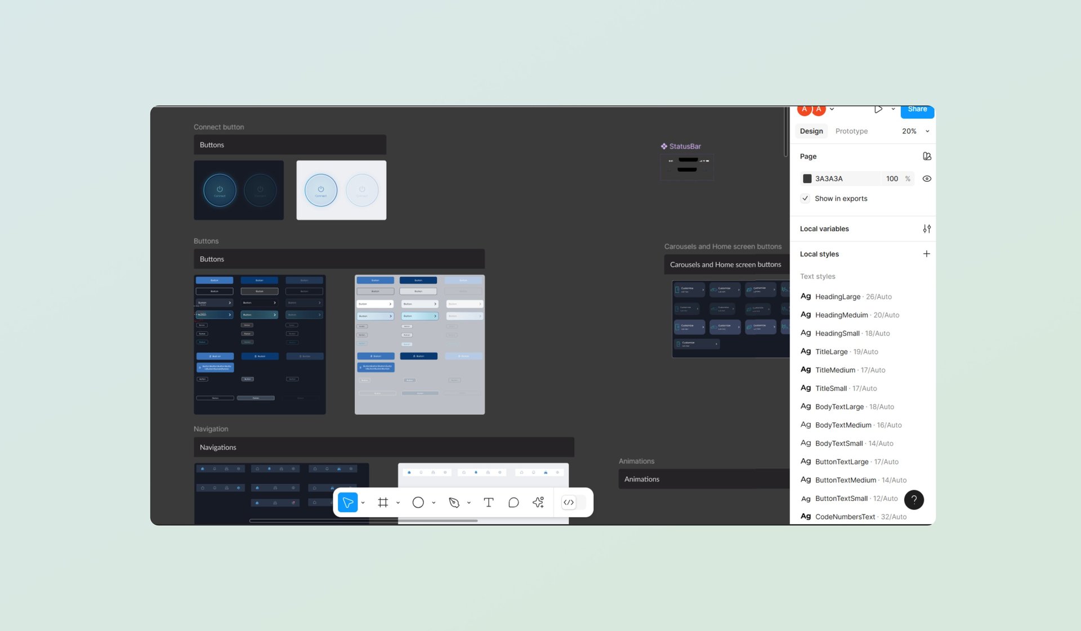The height and width of the screenshot is (631, 1081).
Task: Select the Frame tool
Action: [383, 503]
